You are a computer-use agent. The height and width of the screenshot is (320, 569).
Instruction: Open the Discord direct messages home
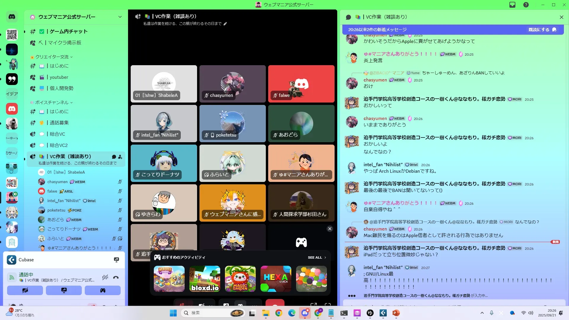(12, 17)
